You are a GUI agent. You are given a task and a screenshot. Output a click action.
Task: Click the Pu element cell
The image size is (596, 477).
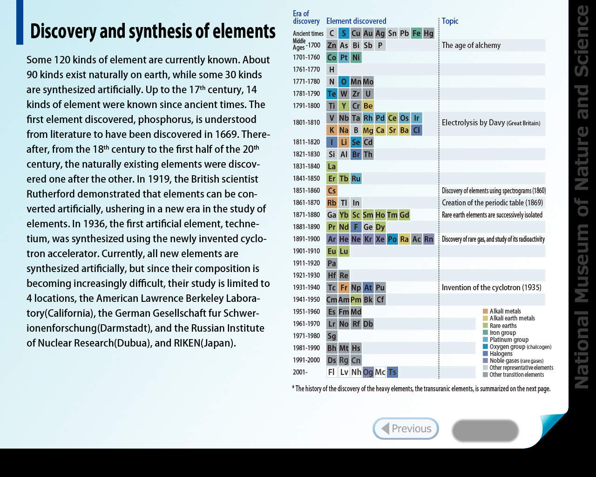pos(380,287)
